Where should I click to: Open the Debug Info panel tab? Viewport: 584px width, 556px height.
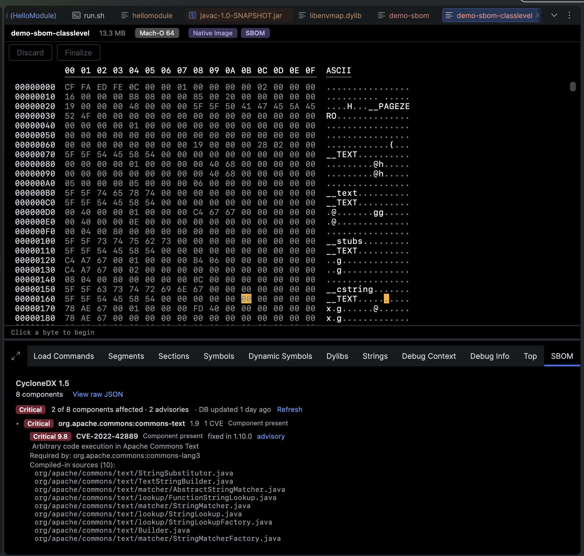(x=489, y=356)
